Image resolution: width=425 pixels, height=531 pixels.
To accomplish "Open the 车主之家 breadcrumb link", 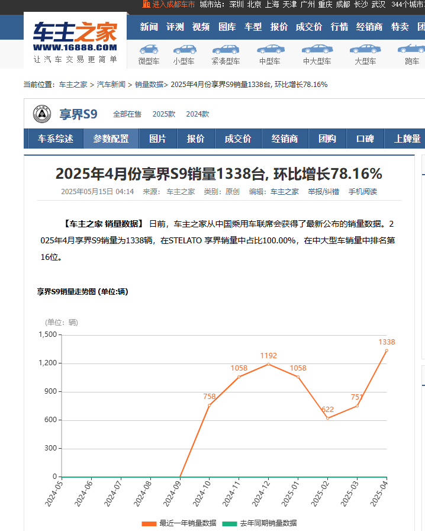I will point(73,84).
